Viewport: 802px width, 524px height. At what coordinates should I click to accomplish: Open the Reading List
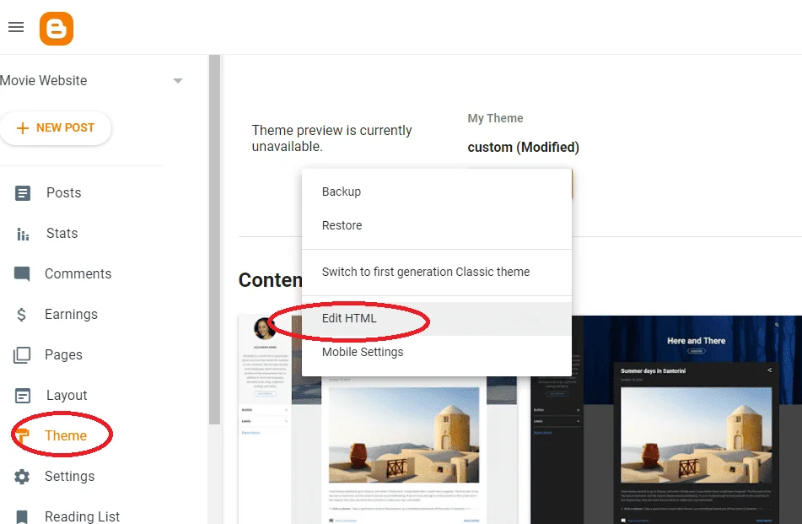tap(82, 516)
